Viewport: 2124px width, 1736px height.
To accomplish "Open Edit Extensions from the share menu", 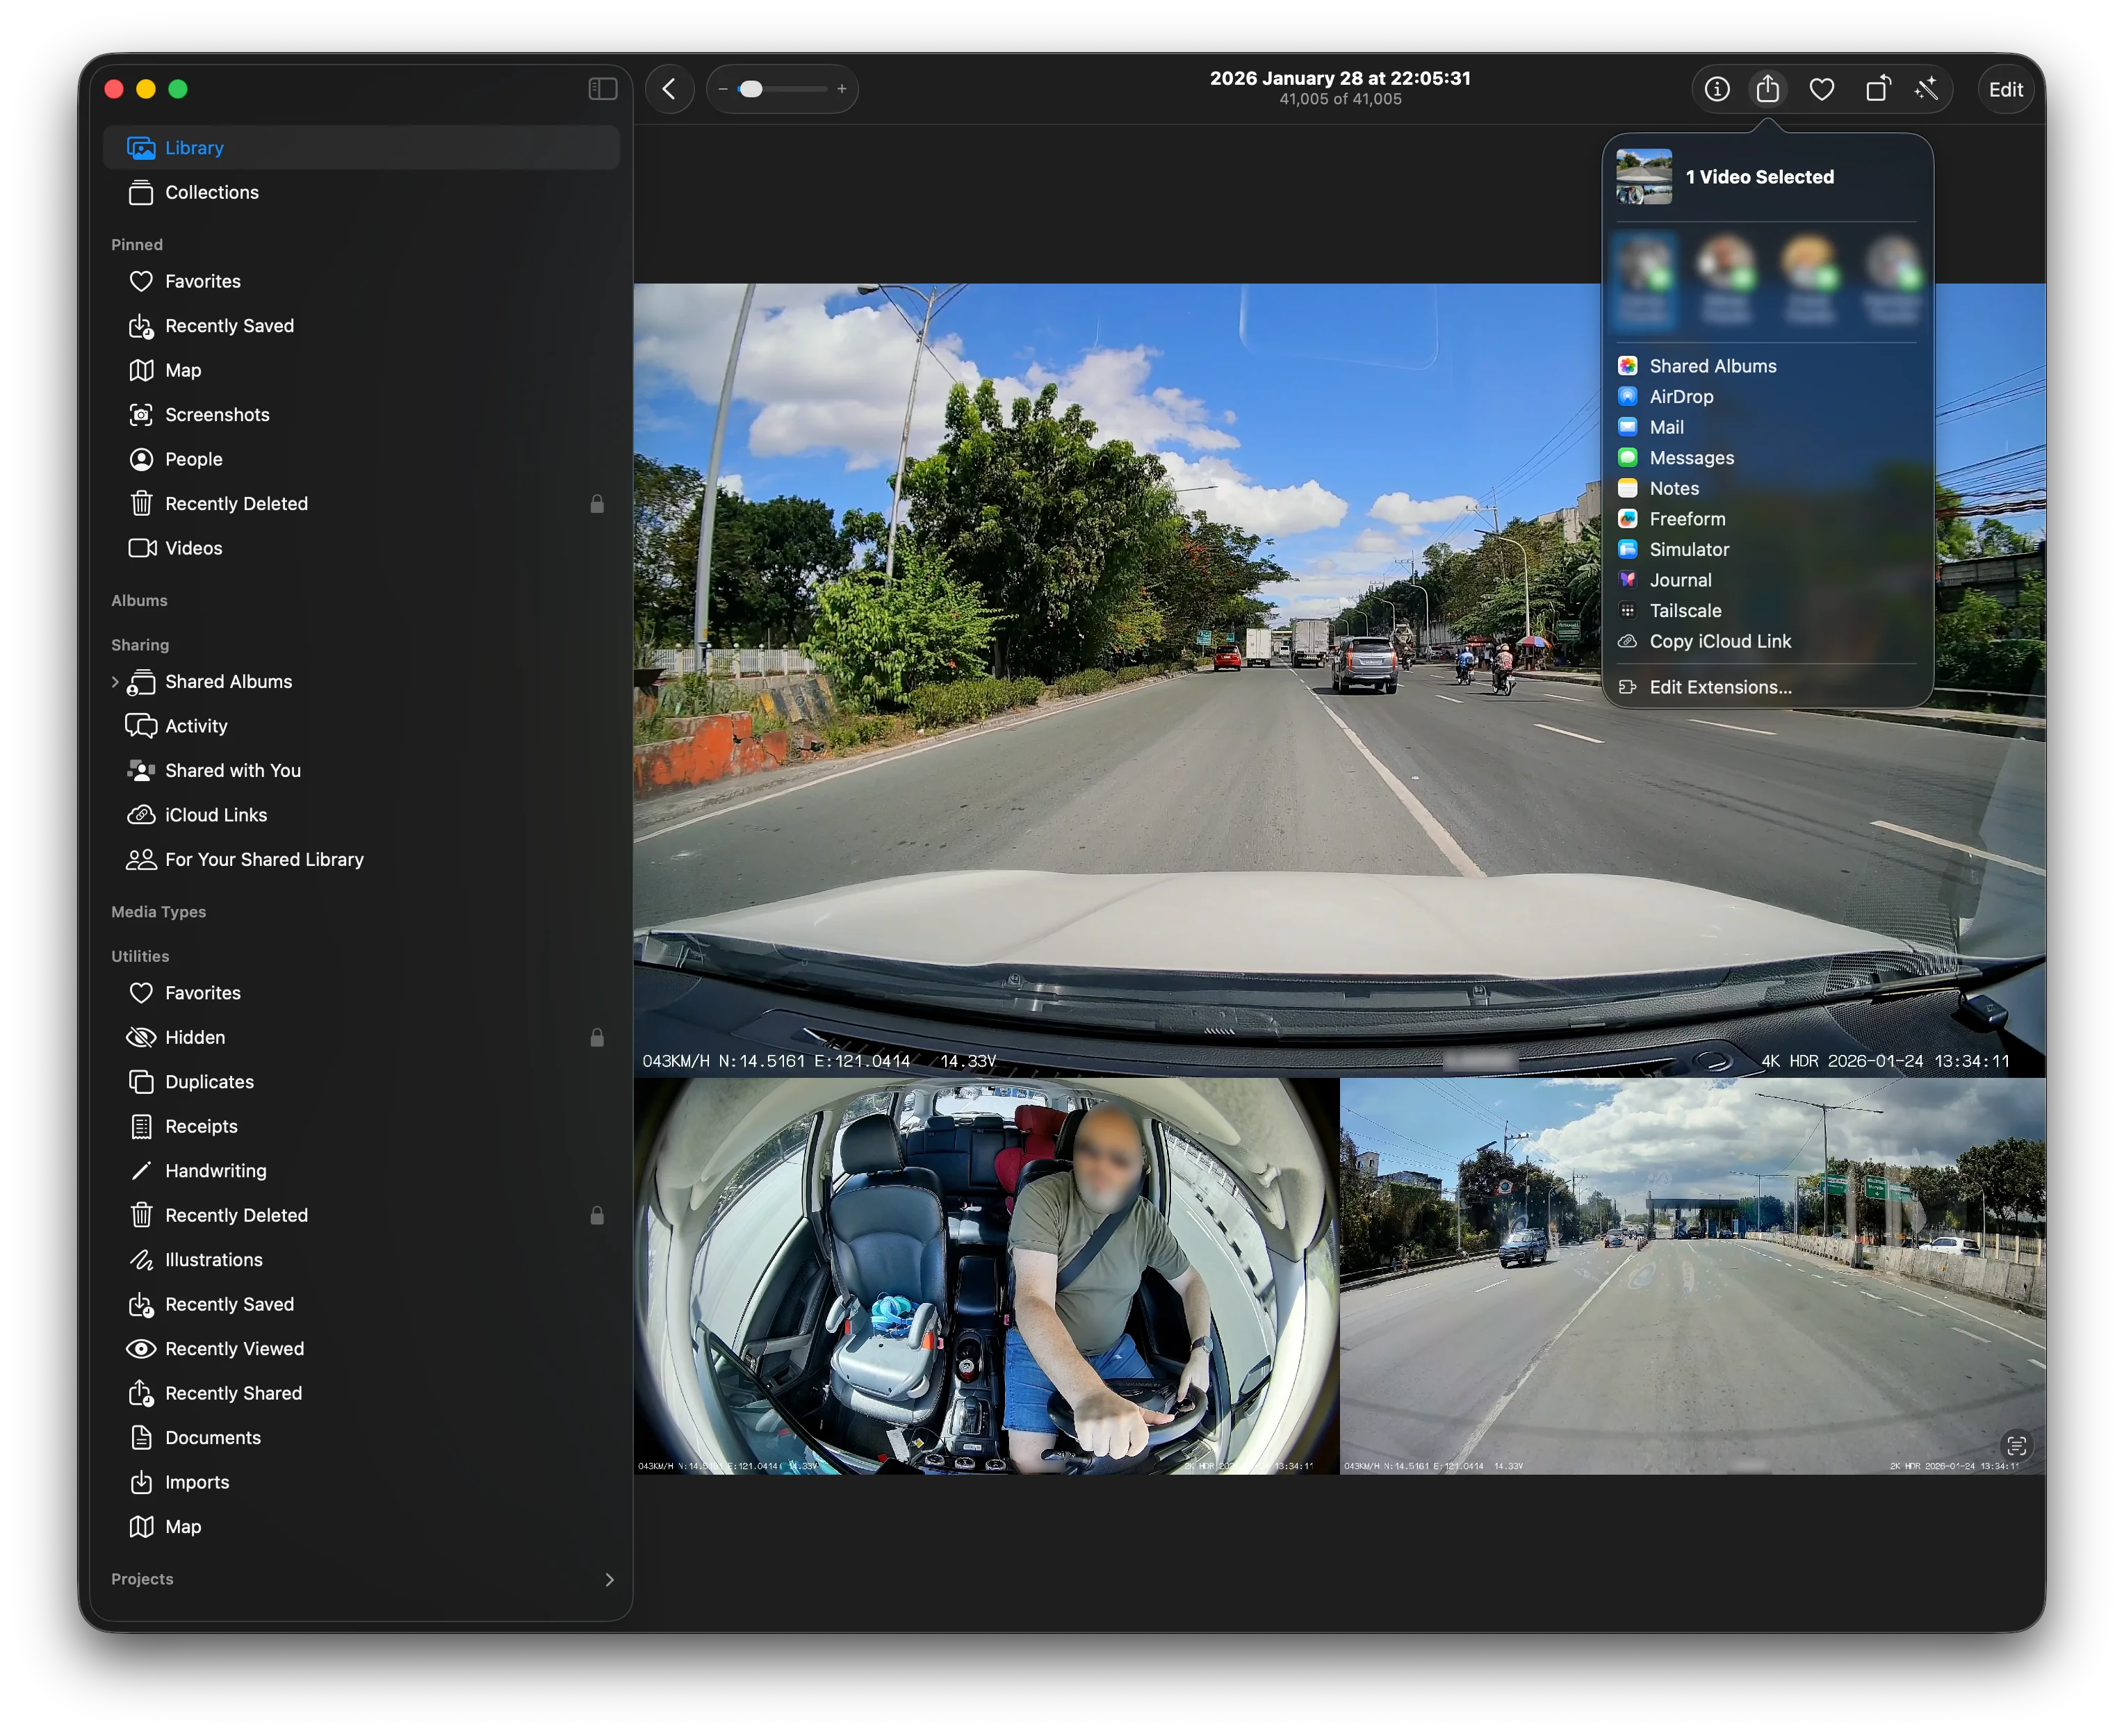I will click(1719, 687).
